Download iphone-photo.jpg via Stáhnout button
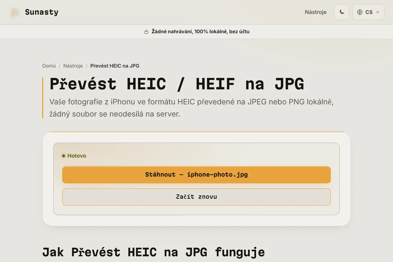Viewport: 393px width, 262px height. [196, 174]
